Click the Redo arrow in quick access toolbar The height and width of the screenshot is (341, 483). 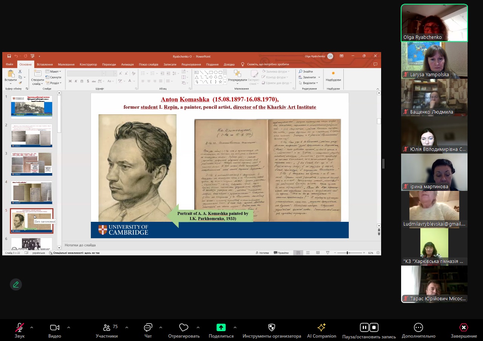pos(26,56)
